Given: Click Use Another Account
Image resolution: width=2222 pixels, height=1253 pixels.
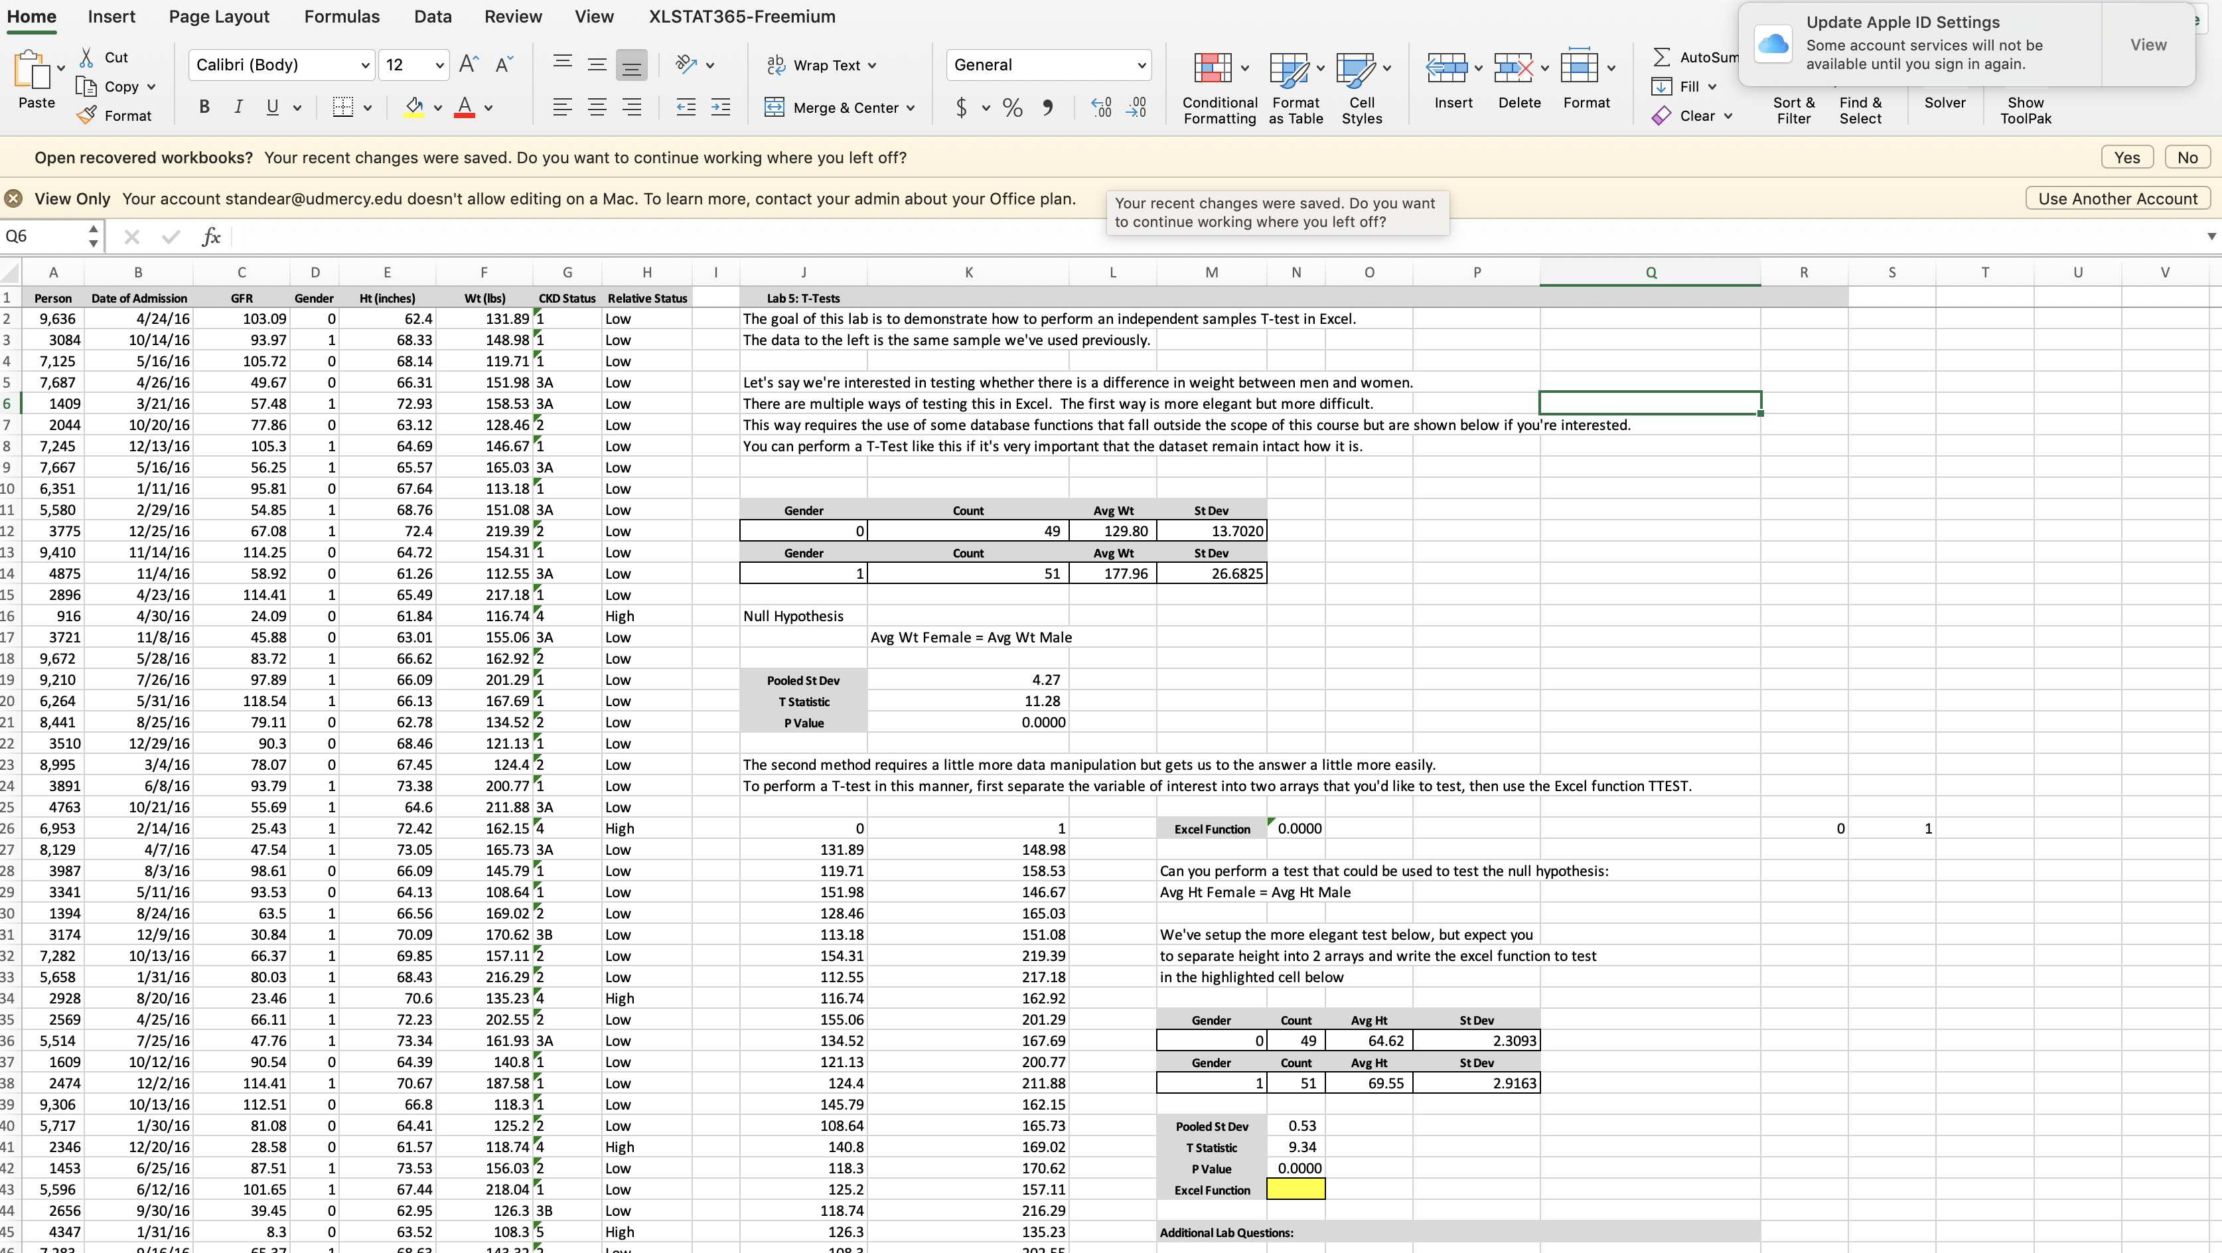Looking at the screenshot, I should (x=2118, y=198).
